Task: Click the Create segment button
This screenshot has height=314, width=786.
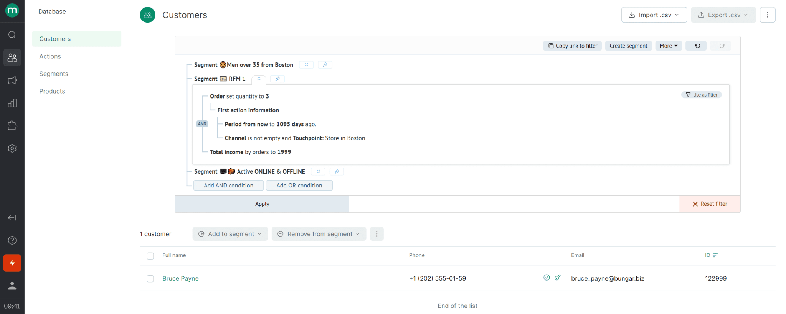Action: click(628, 46)
